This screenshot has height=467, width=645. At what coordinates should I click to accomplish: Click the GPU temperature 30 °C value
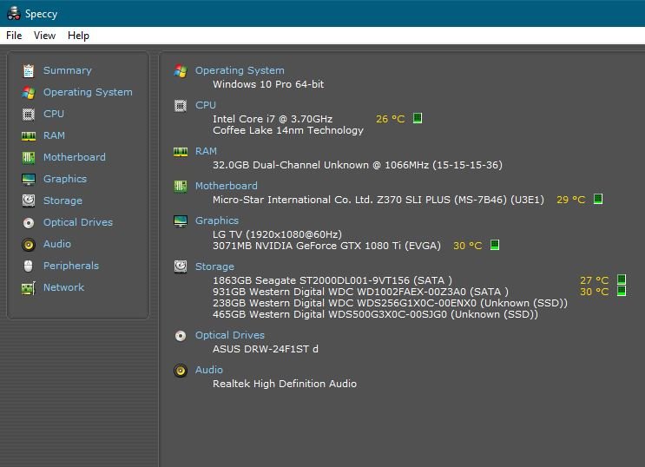(468, 246)
